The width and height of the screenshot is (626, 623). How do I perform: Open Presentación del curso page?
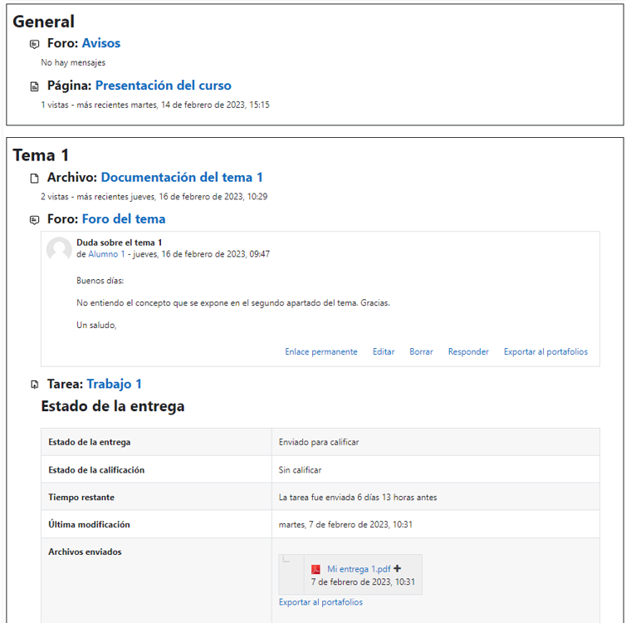click(163, 86)
